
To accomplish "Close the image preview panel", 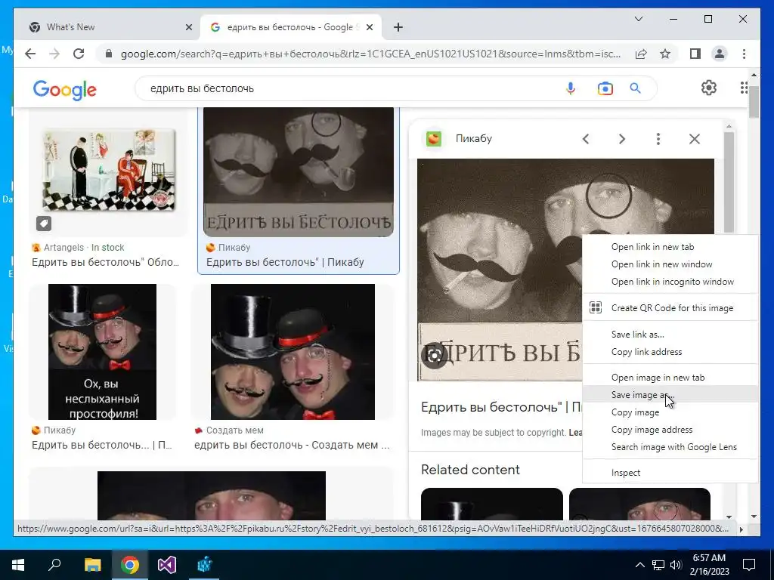I will point(695,139).
